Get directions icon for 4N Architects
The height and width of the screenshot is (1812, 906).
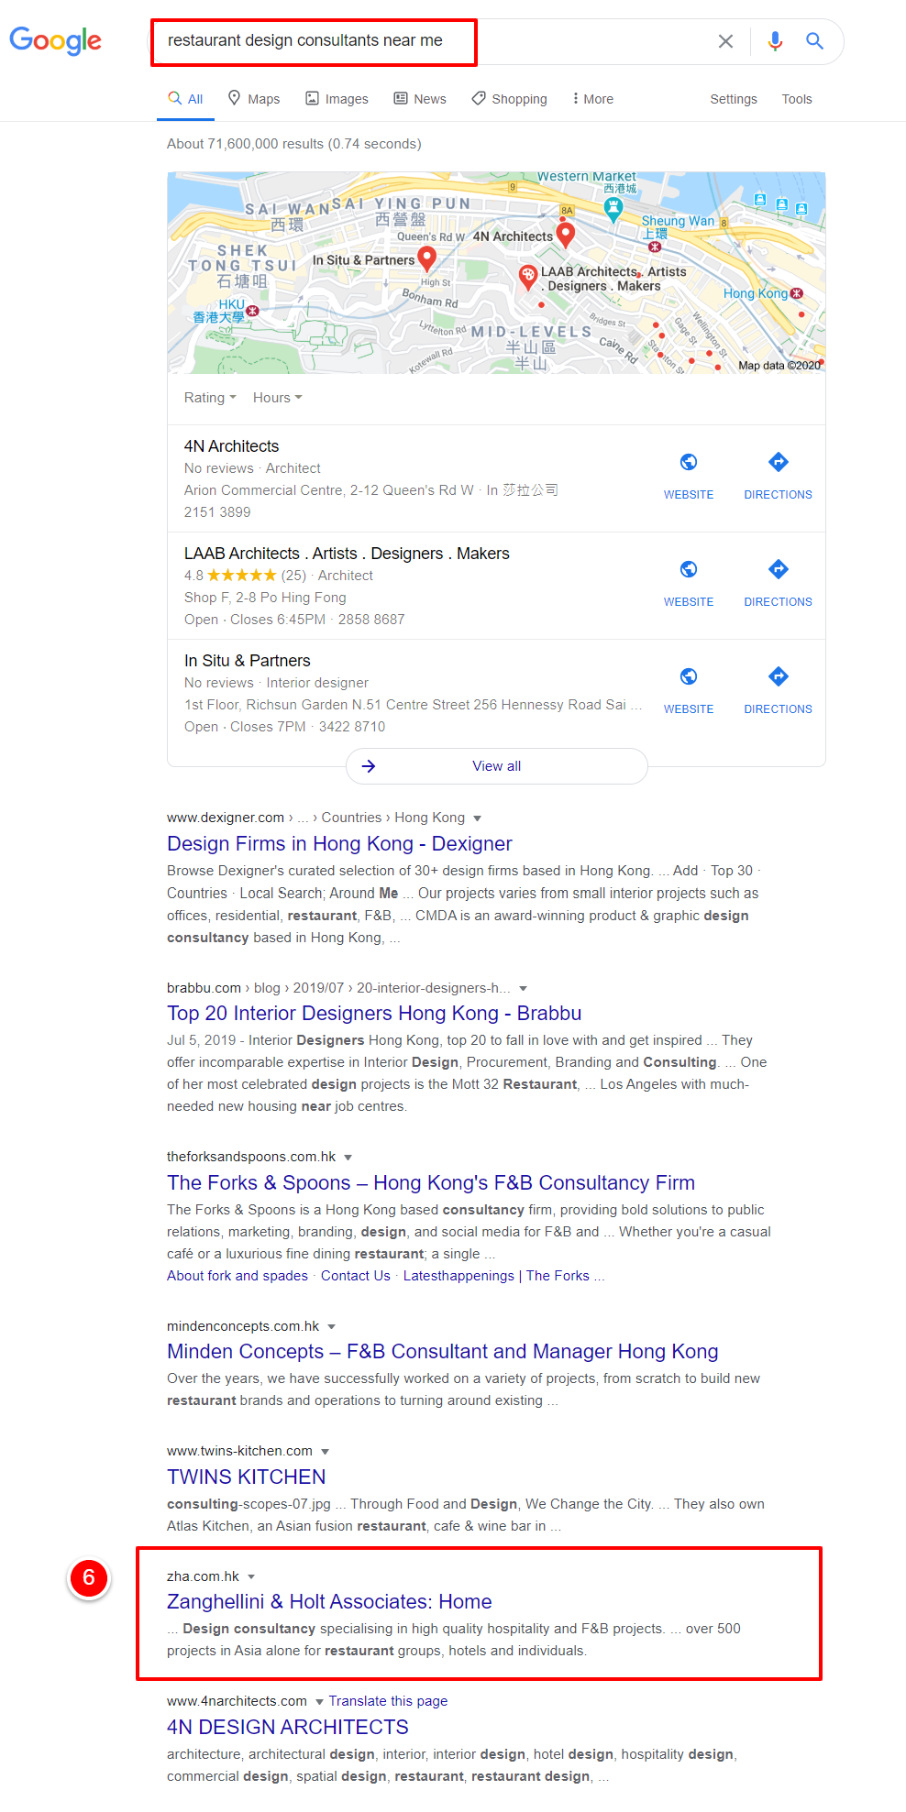(x=779, y=462)
